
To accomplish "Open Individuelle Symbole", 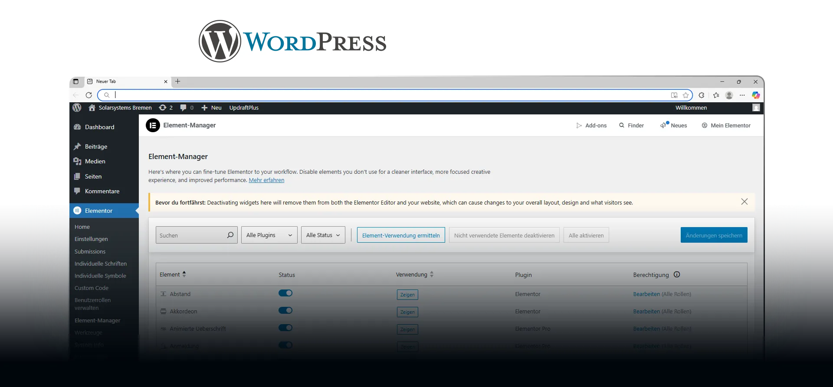I will pyautogui.click(x=100, y=276).
